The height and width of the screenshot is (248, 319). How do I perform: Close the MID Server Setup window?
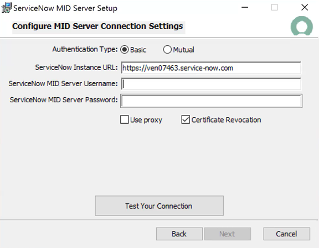tap(305, 8)
